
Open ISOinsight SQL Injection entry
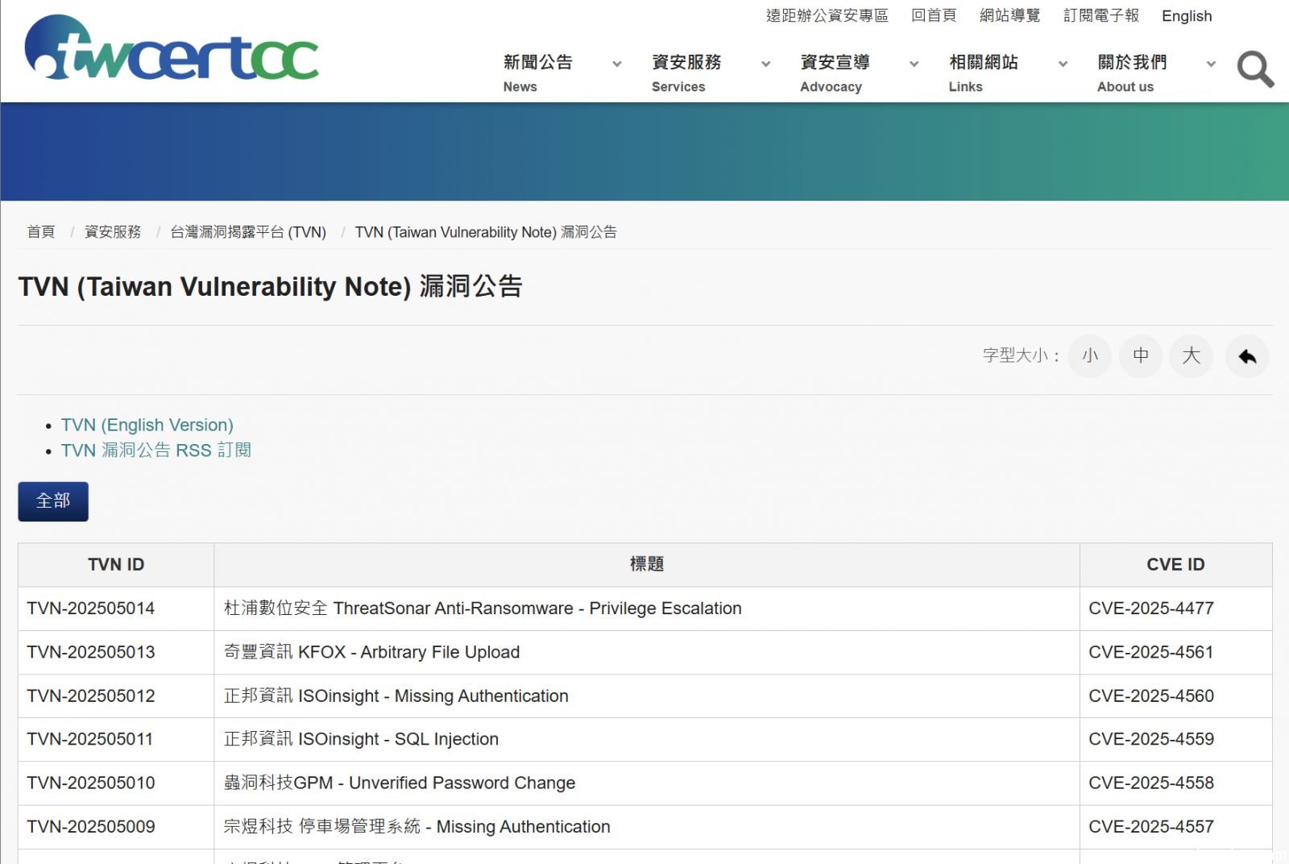[x=361, y=739]
